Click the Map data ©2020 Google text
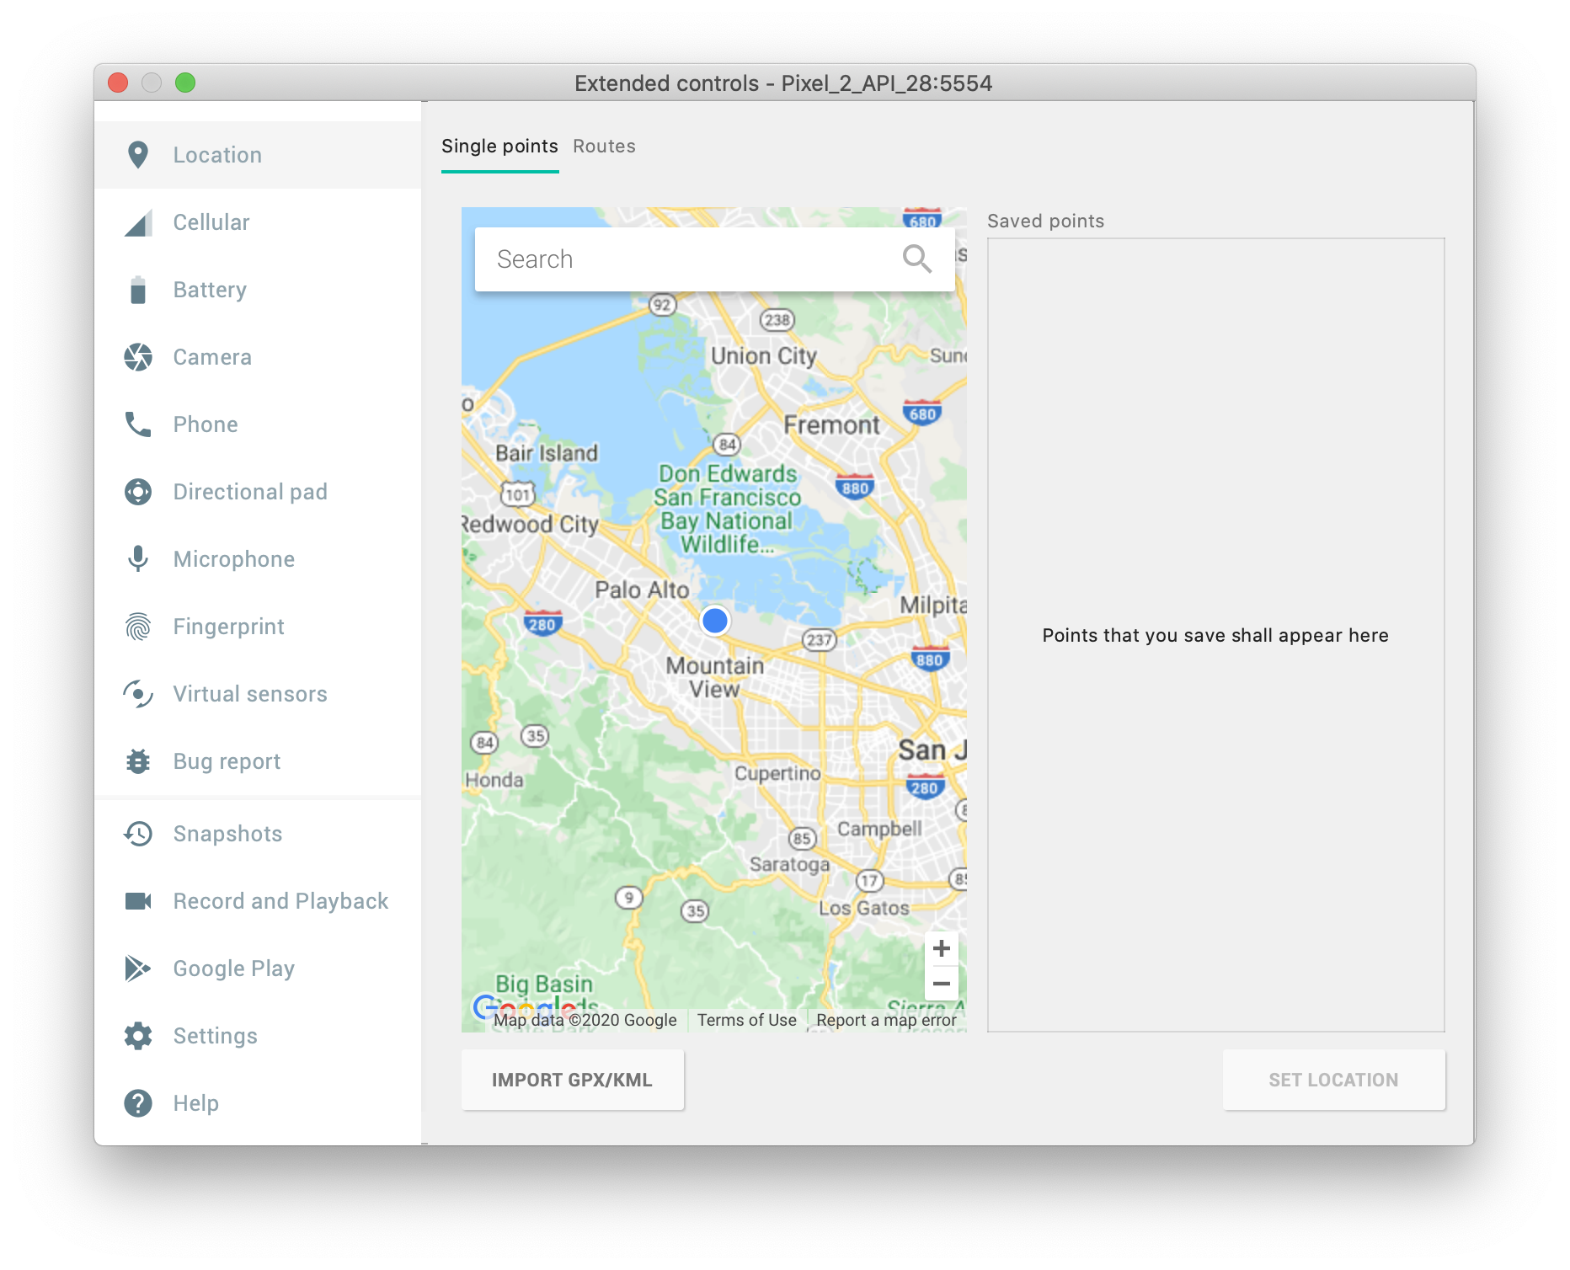 tap(585, 1020)
